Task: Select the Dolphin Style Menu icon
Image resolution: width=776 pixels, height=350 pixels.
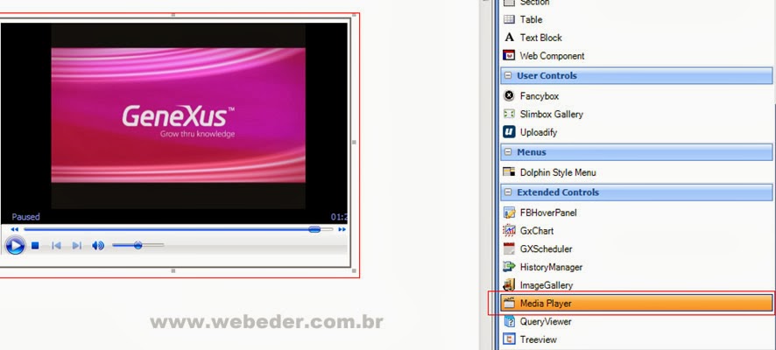Action: [509, 172]
